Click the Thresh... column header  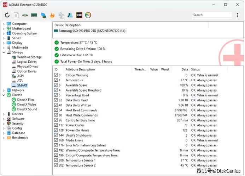(x=140, y=69)
